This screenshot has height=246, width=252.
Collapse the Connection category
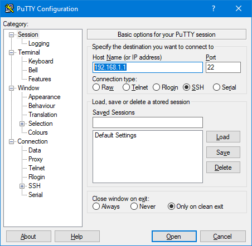click(11, 141)
